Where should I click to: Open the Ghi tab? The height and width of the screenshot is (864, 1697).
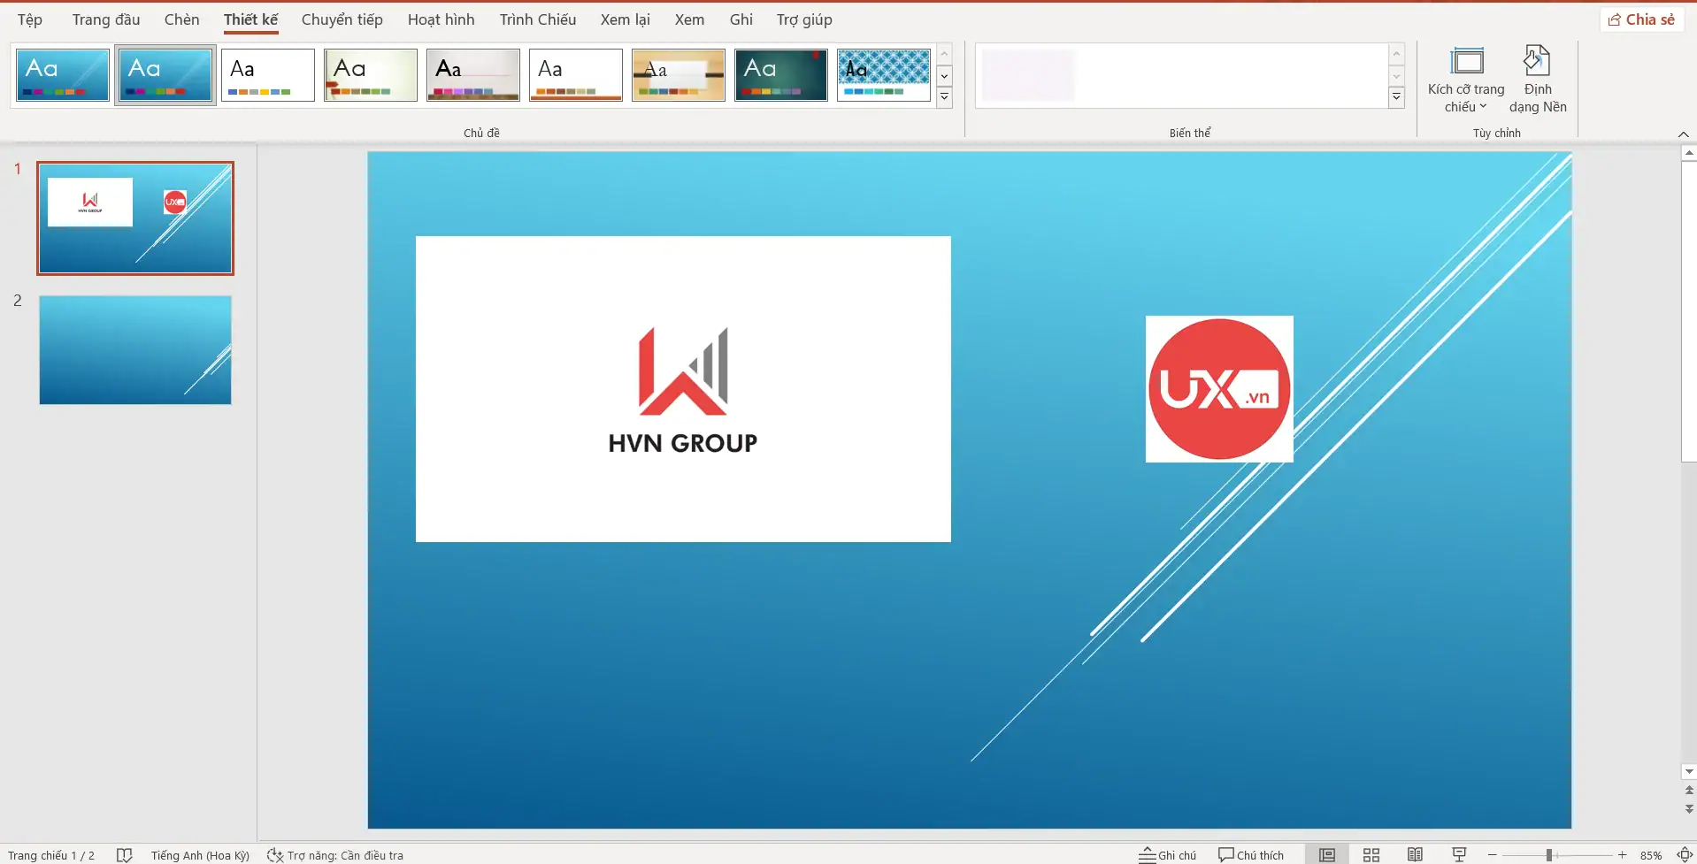coord(741,19)
